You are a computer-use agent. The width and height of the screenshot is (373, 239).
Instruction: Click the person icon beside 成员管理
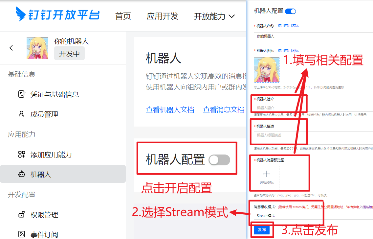(x=22, y=114)
